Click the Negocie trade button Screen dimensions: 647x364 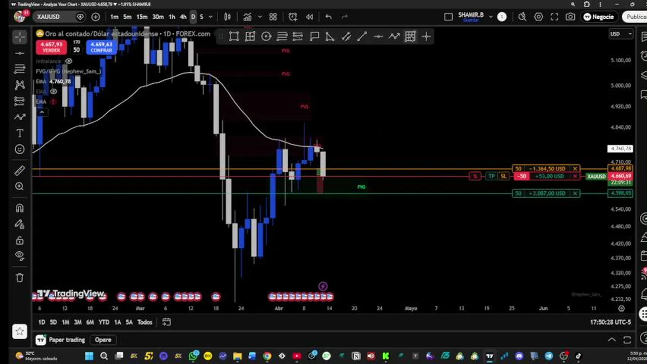pyautogui.click(x=599, y=17)
